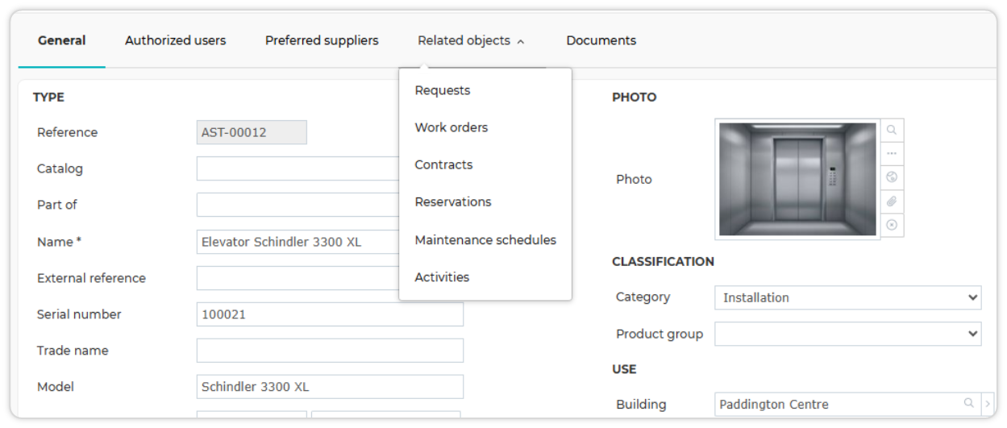
Task: Click the Reference field AST-00012
Action: click(x=252, y=132)
